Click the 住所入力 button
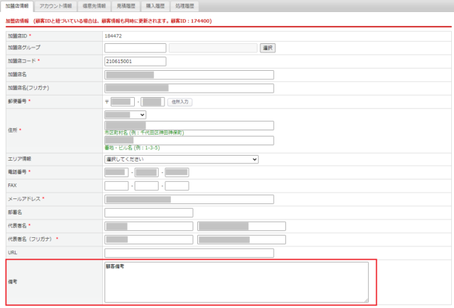The width and height of the screenshot is (454, 308). click(x=180, y=102)
